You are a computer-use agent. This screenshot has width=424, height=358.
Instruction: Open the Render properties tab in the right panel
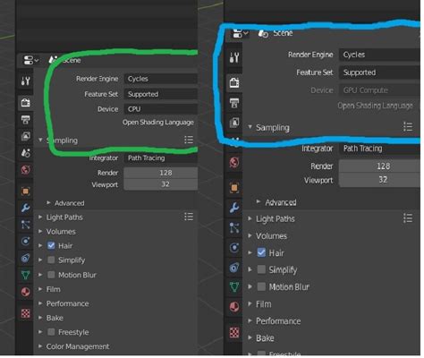coord(234,82)
